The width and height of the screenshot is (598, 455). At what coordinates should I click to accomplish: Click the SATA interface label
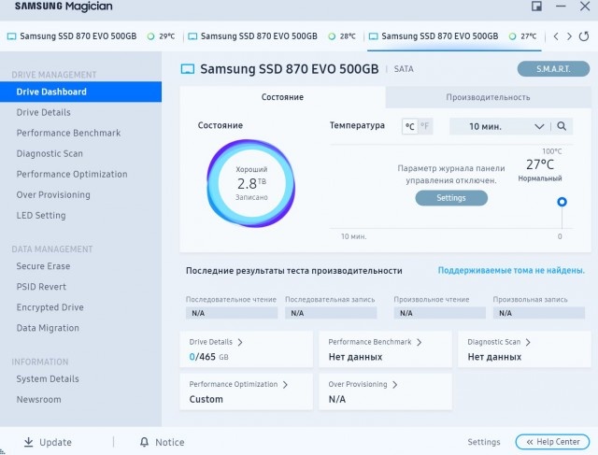pyautogui.click(x=404, y=69)
